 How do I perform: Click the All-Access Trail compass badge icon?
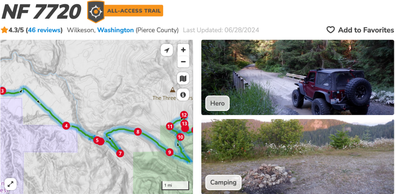pos(96,11)
